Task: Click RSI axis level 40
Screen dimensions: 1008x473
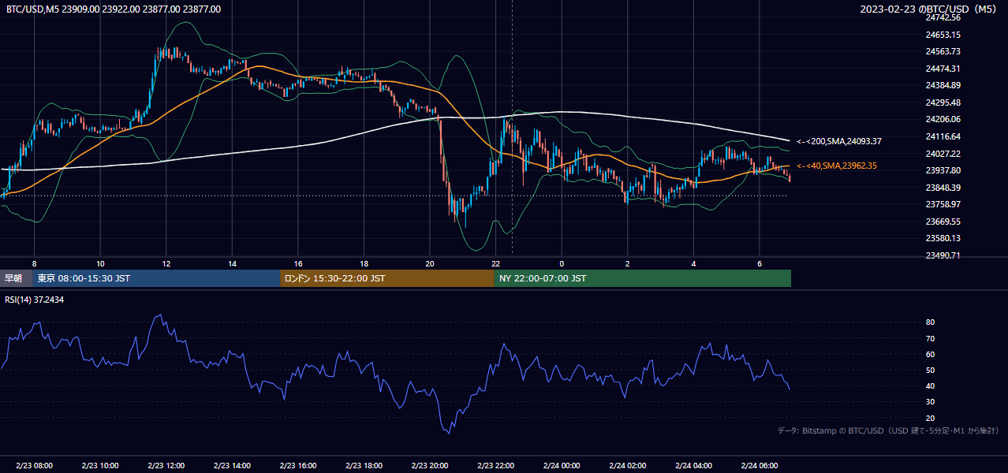Action: coord(931,385)
